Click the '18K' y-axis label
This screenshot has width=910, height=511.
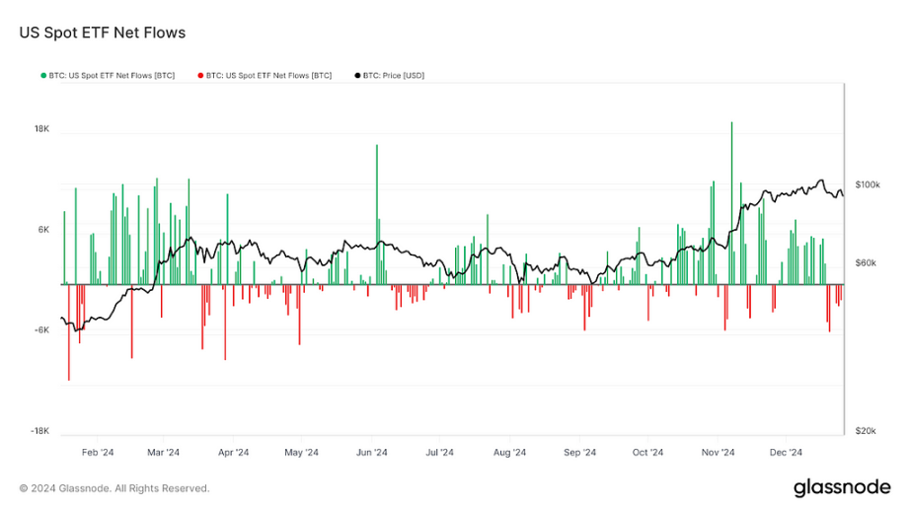click(x=41, y=129)
